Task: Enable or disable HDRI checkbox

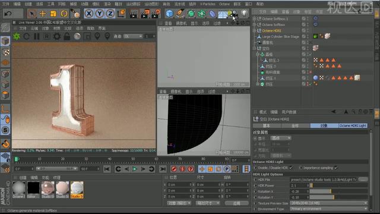Action: point(291,168)
